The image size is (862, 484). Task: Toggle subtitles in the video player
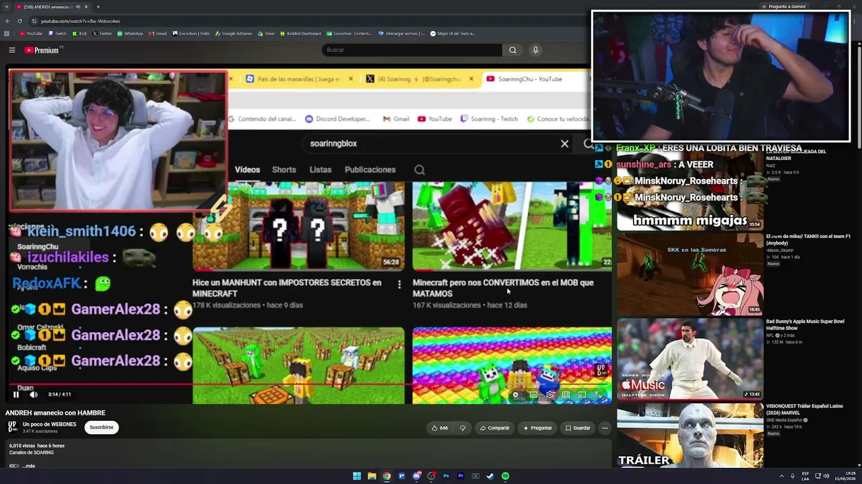point(533,395)
